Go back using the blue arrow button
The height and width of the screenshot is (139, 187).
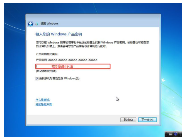(x=31, y=23)
